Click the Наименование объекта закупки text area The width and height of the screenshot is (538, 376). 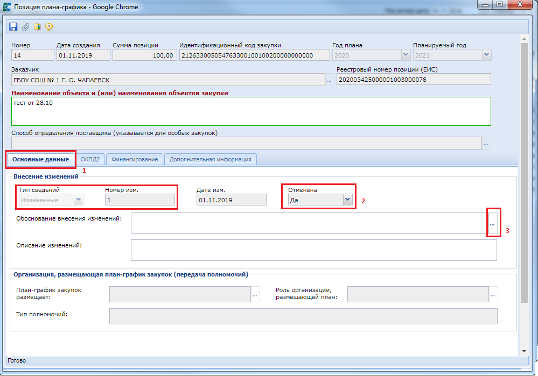coord(250,111)
